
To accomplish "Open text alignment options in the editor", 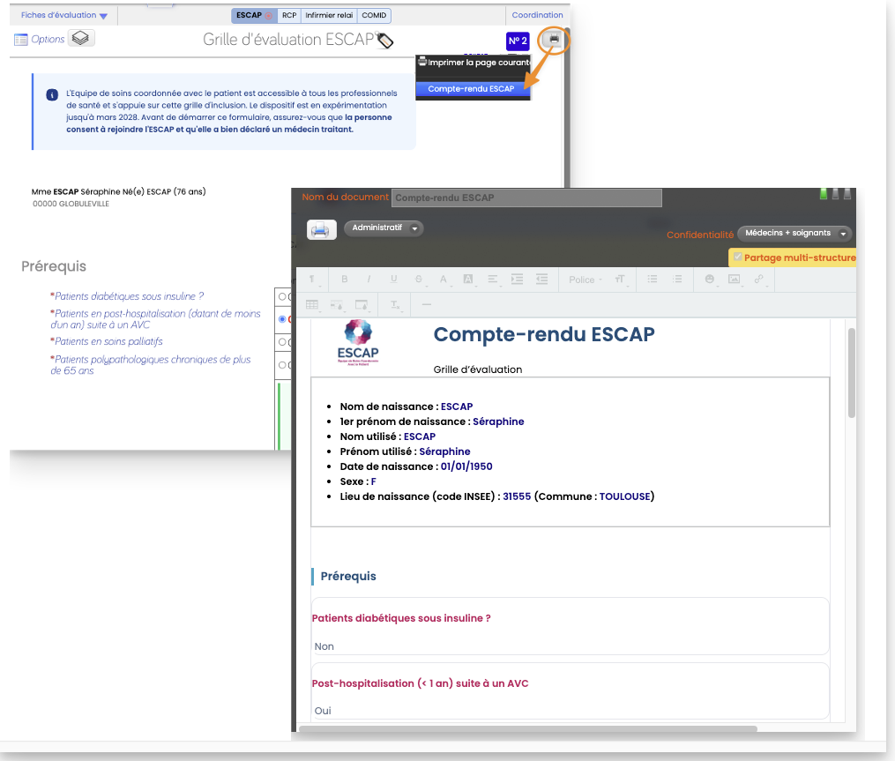I will point(493,280).
